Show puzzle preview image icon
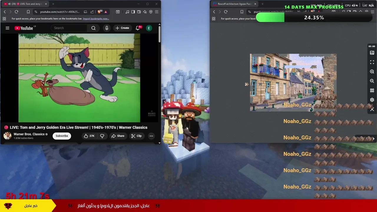 pos(372,53)
